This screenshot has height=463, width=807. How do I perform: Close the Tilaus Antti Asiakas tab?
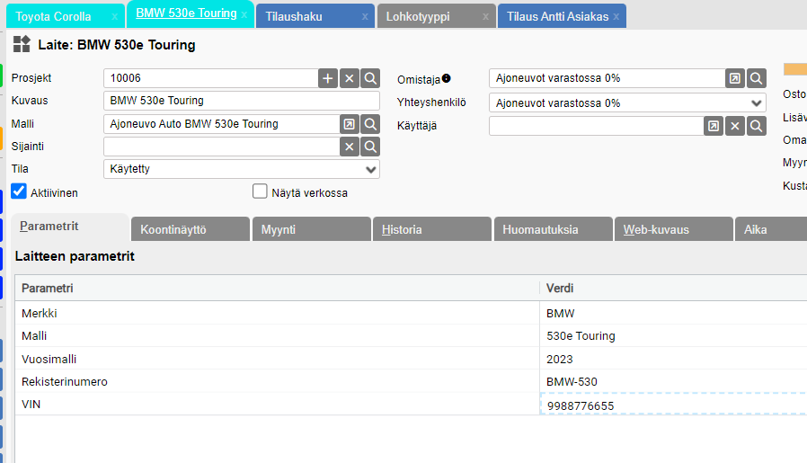[616, 17]
